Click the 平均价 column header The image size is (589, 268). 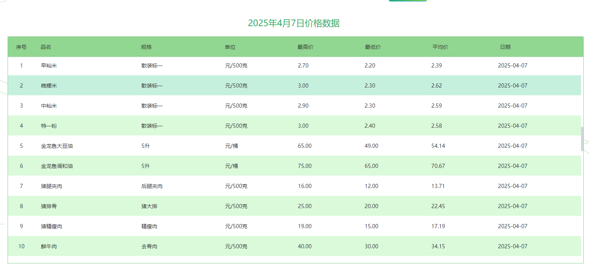coord(440,47)
